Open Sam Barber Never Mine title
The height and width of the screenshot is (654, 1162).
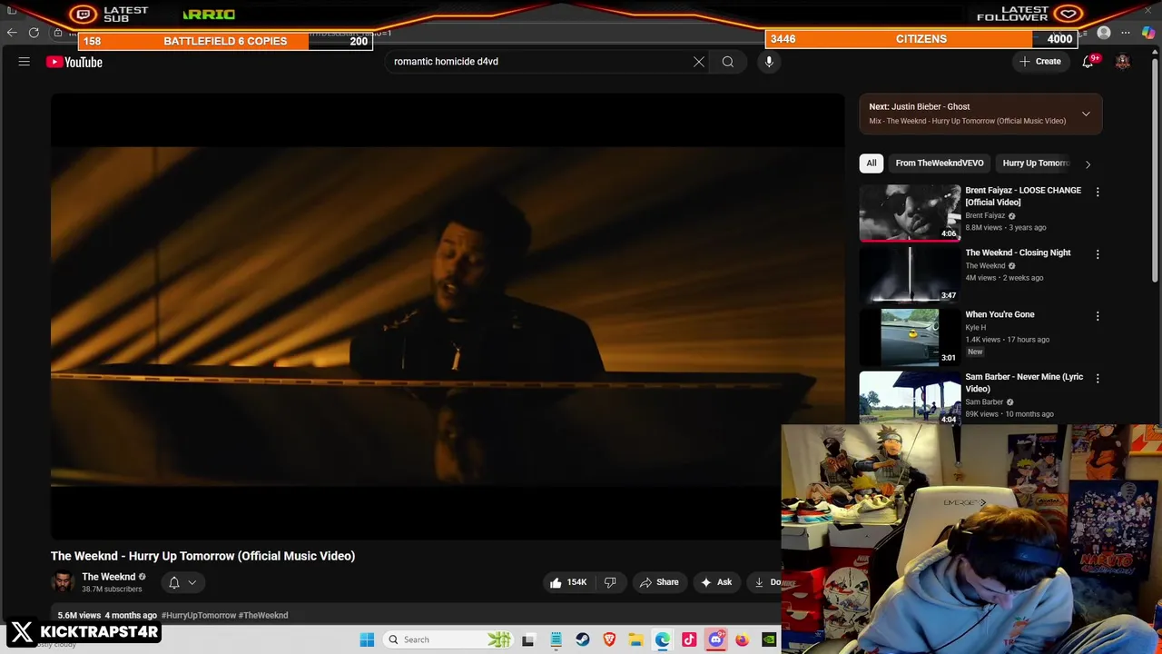click(1024, 382)
